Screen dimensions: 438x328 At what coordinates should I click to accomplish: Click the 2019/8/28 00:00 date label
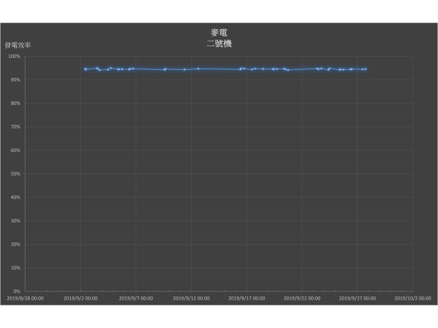pyautogui.click(x=25, y=298)
